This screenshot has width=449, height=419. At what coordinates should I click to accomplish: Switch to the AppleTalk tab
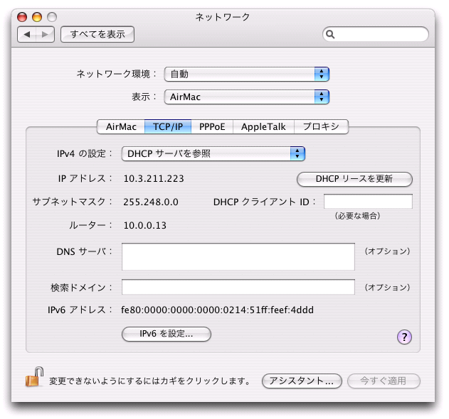[x=263, y=127]
